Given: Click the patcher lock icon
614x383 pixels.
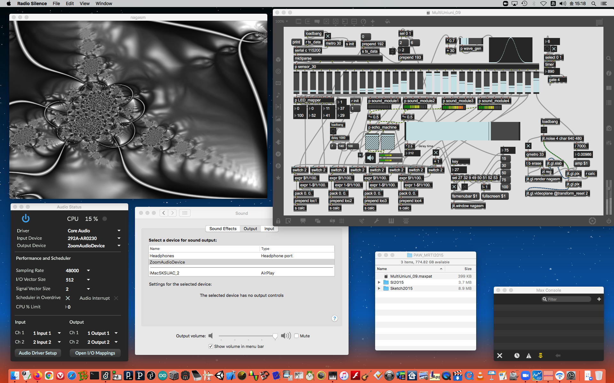Looking at the screenshot, I should pyautogui.click(x=278, y=221).
